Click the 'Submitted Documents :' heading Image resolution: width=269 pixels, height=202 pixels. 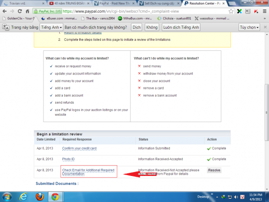pyautogui.click(x=57, y=184)
